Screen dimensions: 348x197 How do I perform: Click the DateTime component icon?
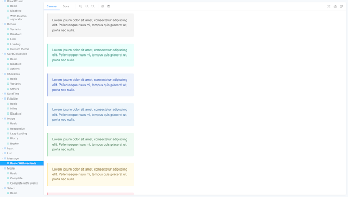coord(5,94)
